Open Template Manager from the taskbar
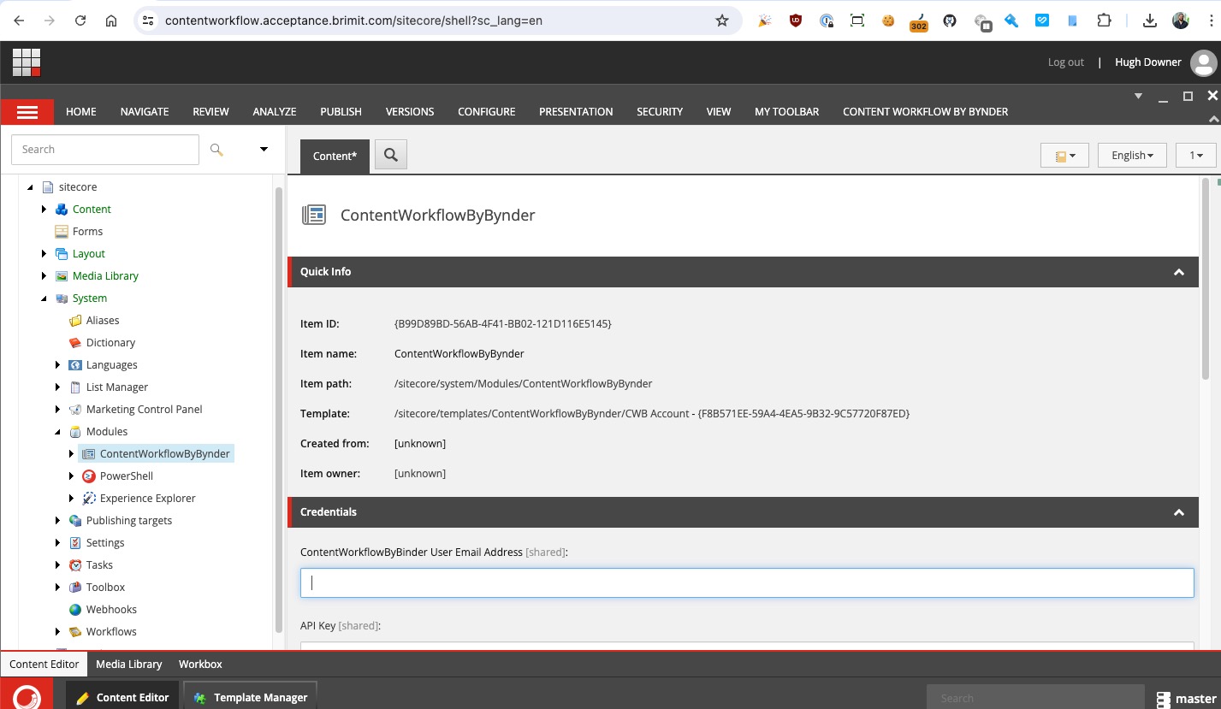This screenshot has width=1221, height=709. [251, 697]
